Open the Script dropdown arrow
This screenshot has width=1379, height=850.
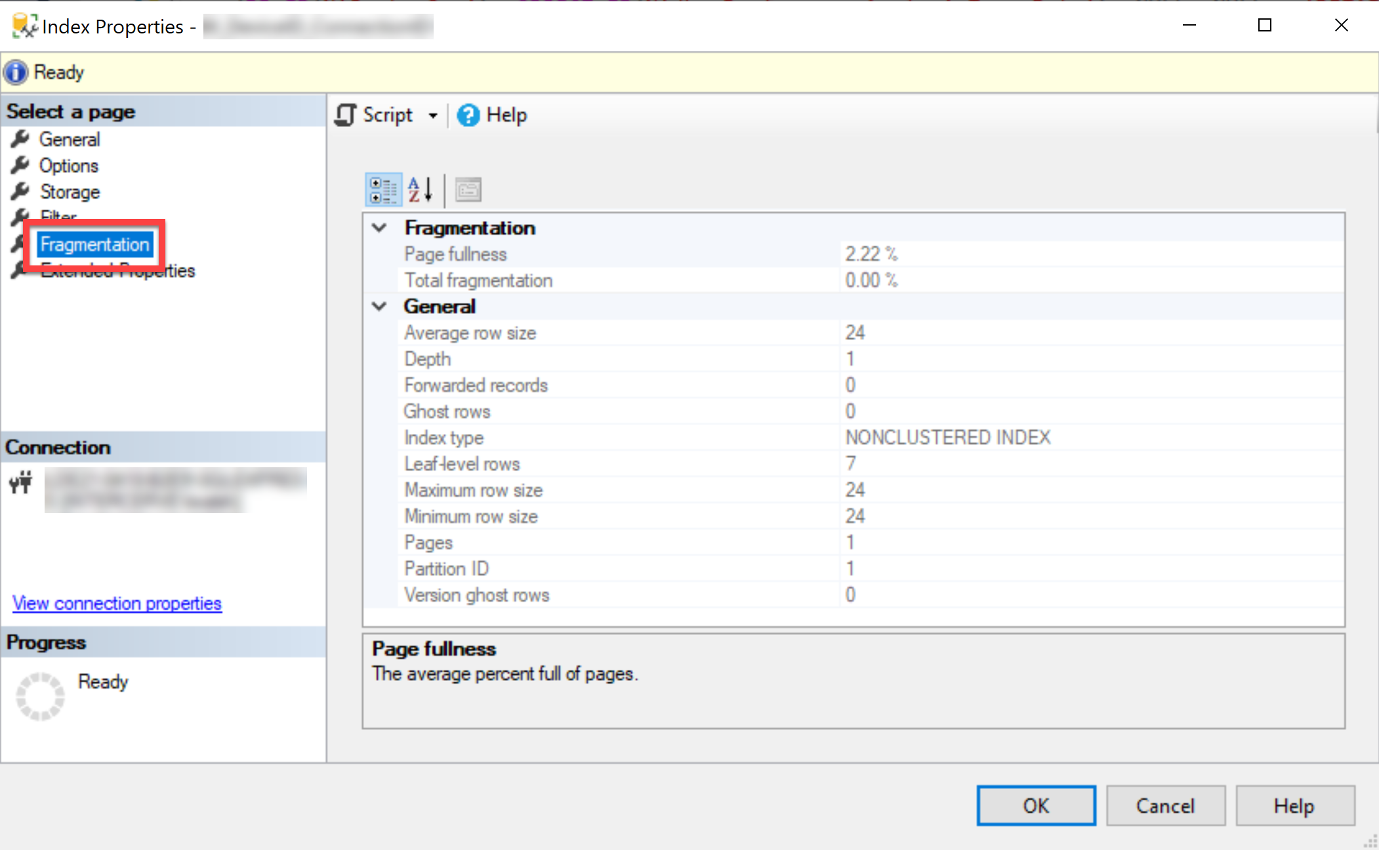point(433,116)
